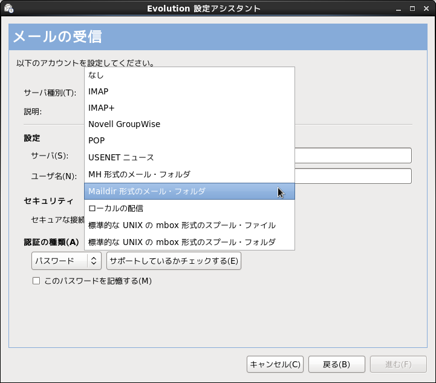This screenshot has width=436, height=383.
Task: Click the 進む(F) button
Action: coord(398,364)
